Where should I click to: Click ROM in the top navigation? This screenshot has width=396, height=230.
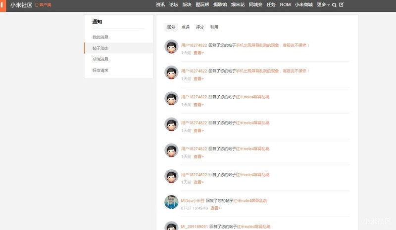click(x=285, y=4)
